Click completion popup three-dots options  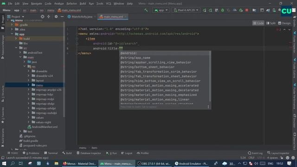pyautogui.click(x=208, y=107)
